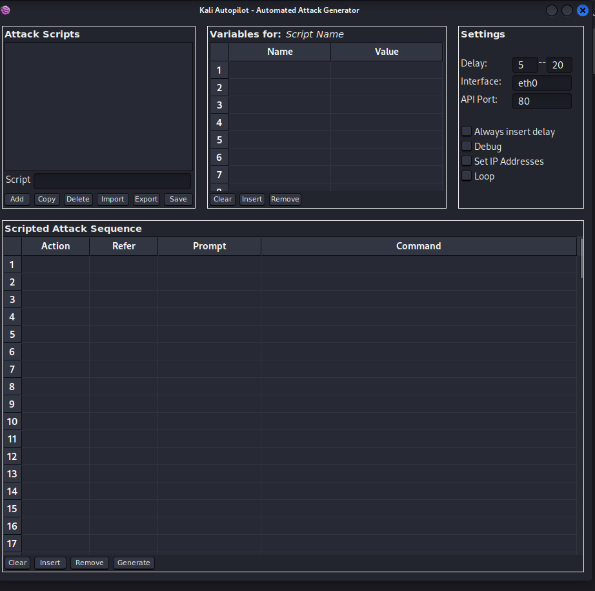The width and height of the screenshot is (595, 591).
Task: Edit the API Port field showing 80
Action: click(x=542, y=101)
